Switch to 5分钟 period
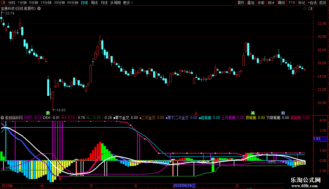 tap(33, 3)
